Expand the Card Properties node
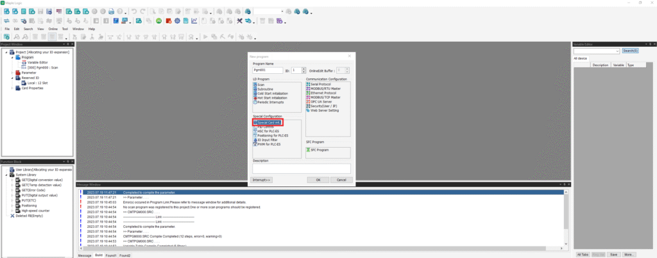This screenshot has width=657, height=258. coord(12,88)
